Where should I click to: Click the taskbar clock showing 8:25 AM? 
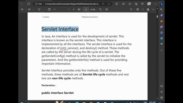(x=152, y=102)
